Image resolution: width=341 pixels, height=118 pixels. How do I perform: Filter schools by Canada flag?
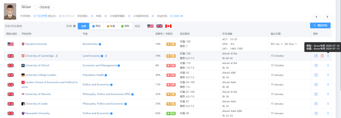point(169,26)
